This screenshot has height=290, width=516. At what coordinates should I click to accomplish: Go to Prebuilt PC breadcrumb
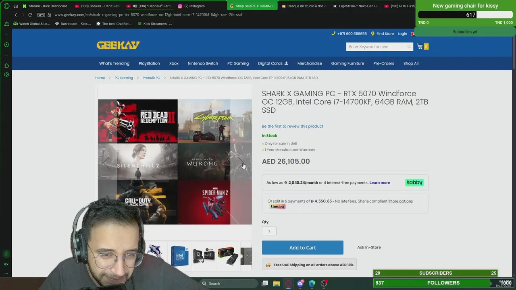coord(151,78)
